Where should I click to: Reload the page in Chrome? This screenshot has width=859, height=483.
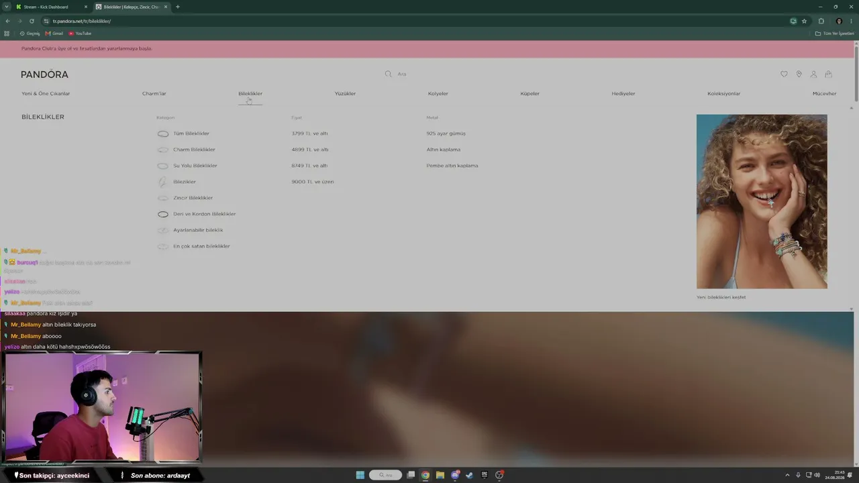[32, 21]
